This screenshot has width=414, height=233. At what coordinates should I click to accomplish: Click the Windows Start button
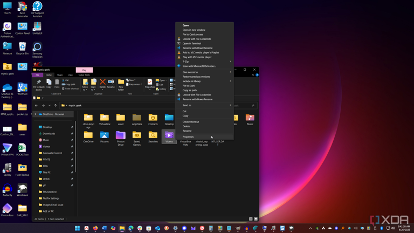click(78, 228)
